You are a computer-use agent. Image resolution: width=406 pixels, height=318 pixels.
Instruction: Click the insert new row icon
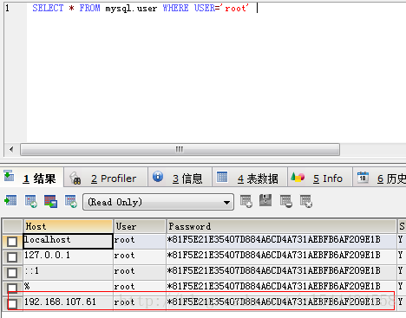[246, 201]
